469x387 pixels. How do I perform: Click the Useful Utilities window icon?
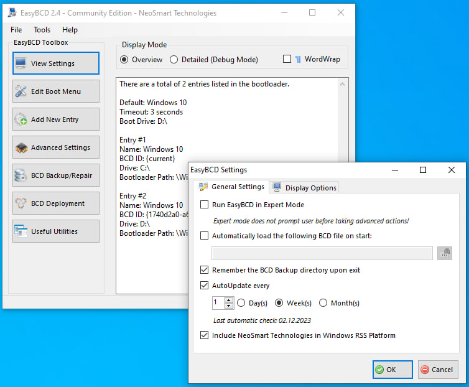click(21, 231)
